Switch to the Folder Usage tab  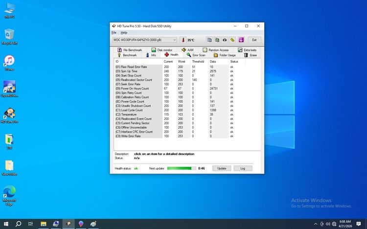click(225, 55)
